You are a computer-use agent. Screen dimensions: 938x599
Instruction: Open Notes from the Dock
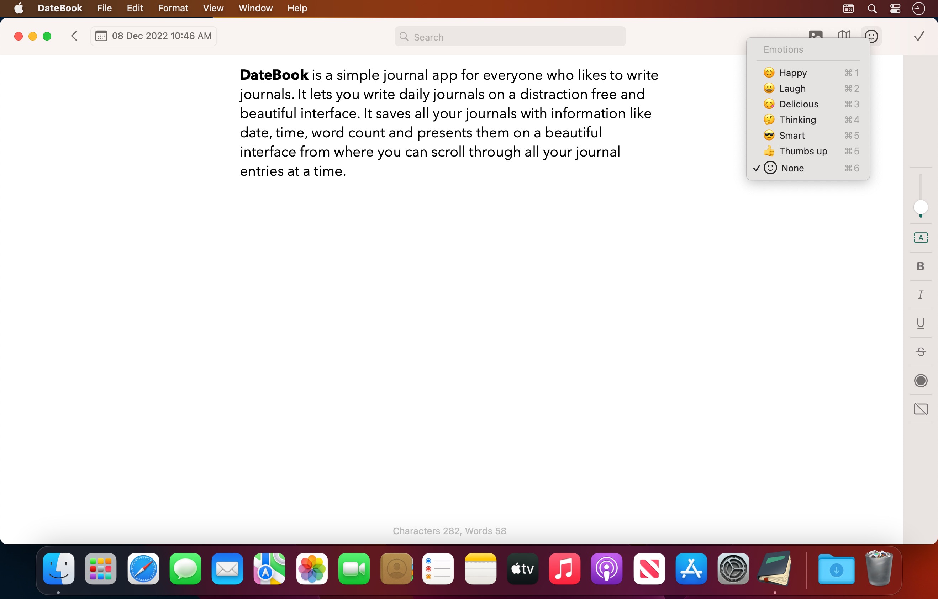tap(480, 568)
